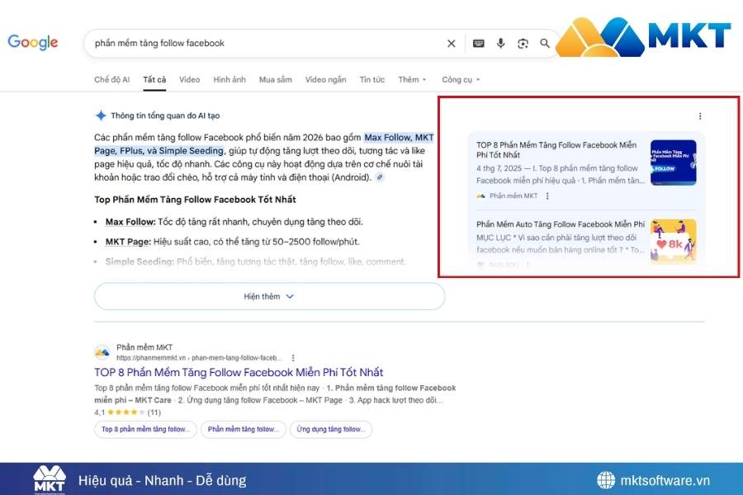
Task: Expand the Thêm dropdown
Action: point(412,79)
